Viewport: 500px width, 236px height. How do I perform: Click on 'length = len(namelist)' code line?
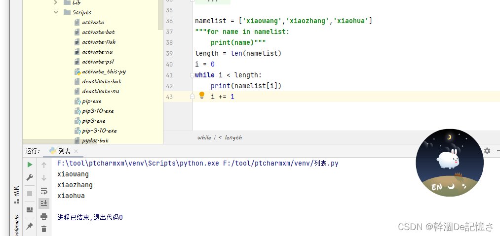point(238,53)
